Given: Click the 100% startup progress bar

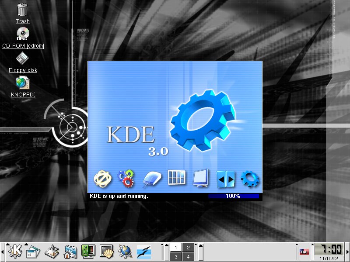Looking at the screenshot, I should pyautogui.click(x=234, y=196).
